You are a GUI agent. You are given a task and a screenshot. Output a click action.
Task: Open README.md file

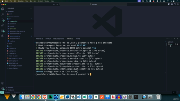[x=13, y=63]
